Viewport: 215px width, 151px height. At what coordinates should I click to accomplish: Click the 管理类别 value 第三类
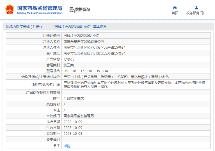point(68,65)
